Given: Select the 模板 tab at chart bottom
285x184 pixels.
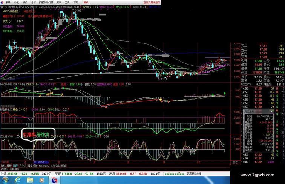Looking at the screenshot, I should 9,166.
